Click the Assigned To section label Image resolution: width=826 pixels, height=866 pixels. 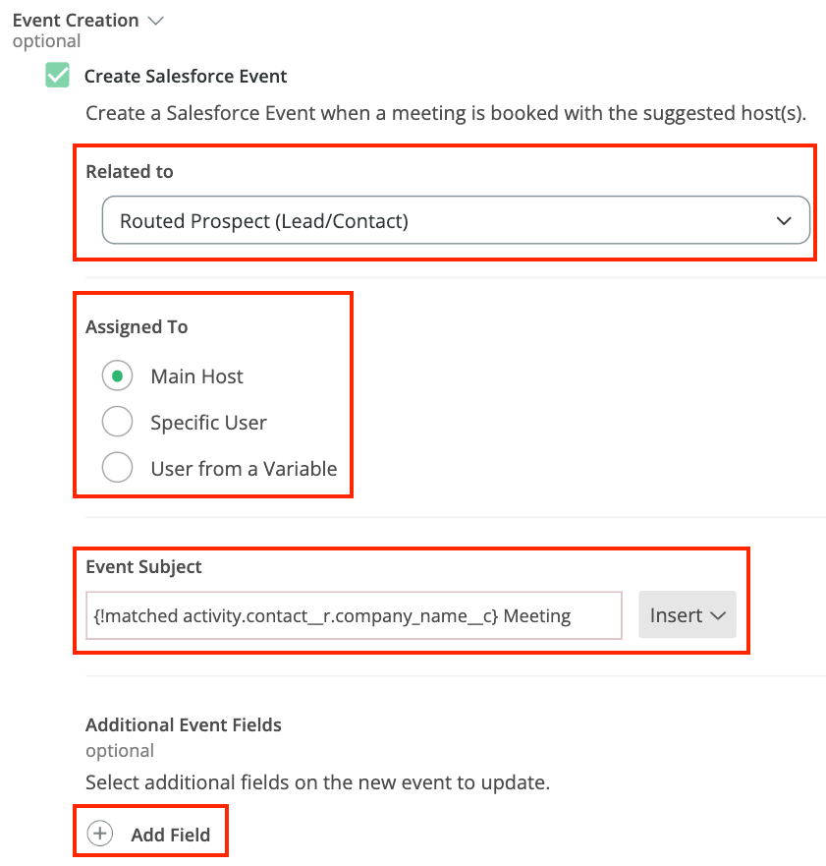tap(137, 327)
